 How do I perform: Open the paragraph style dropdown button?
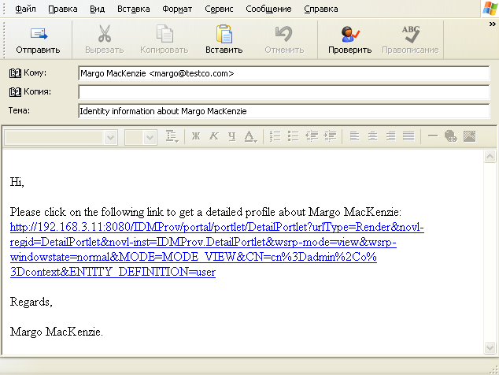click(172, 136)
